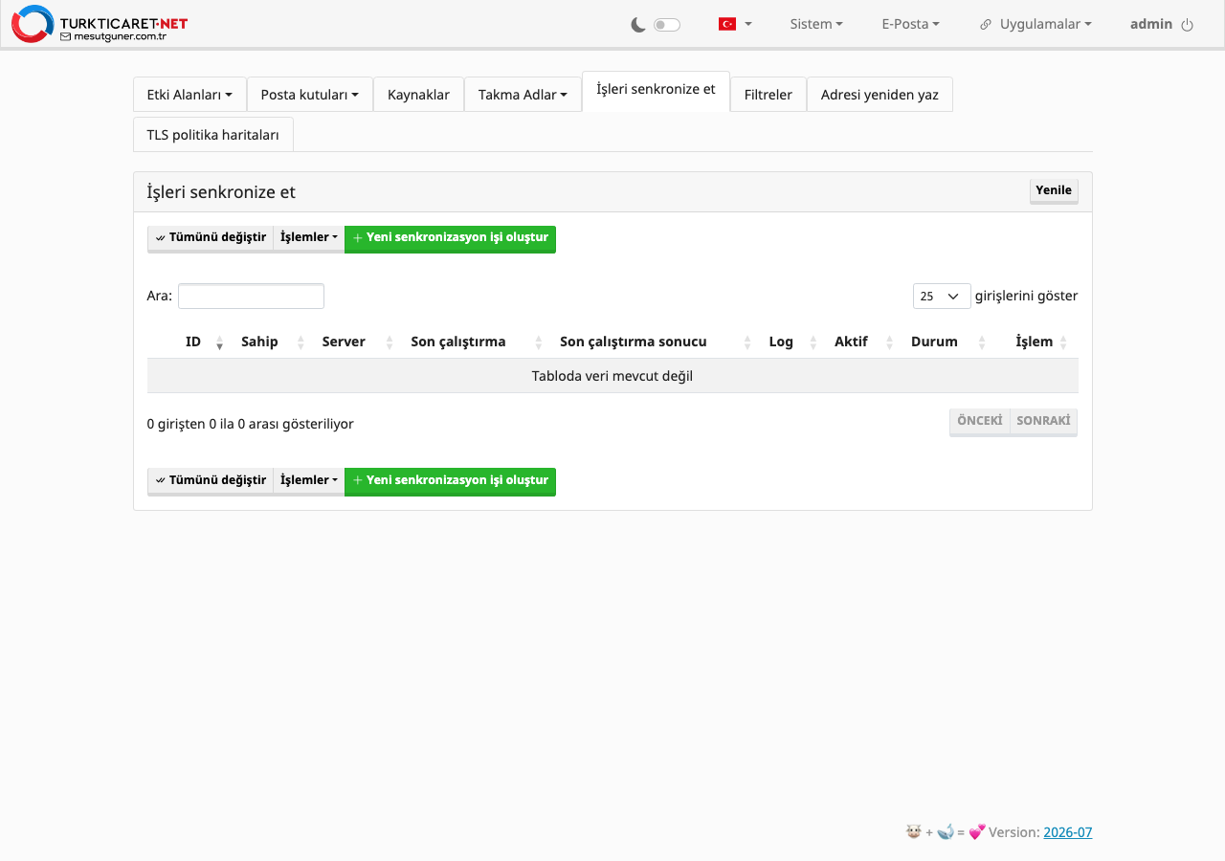Open the Sistem menu

pos(816,24)
